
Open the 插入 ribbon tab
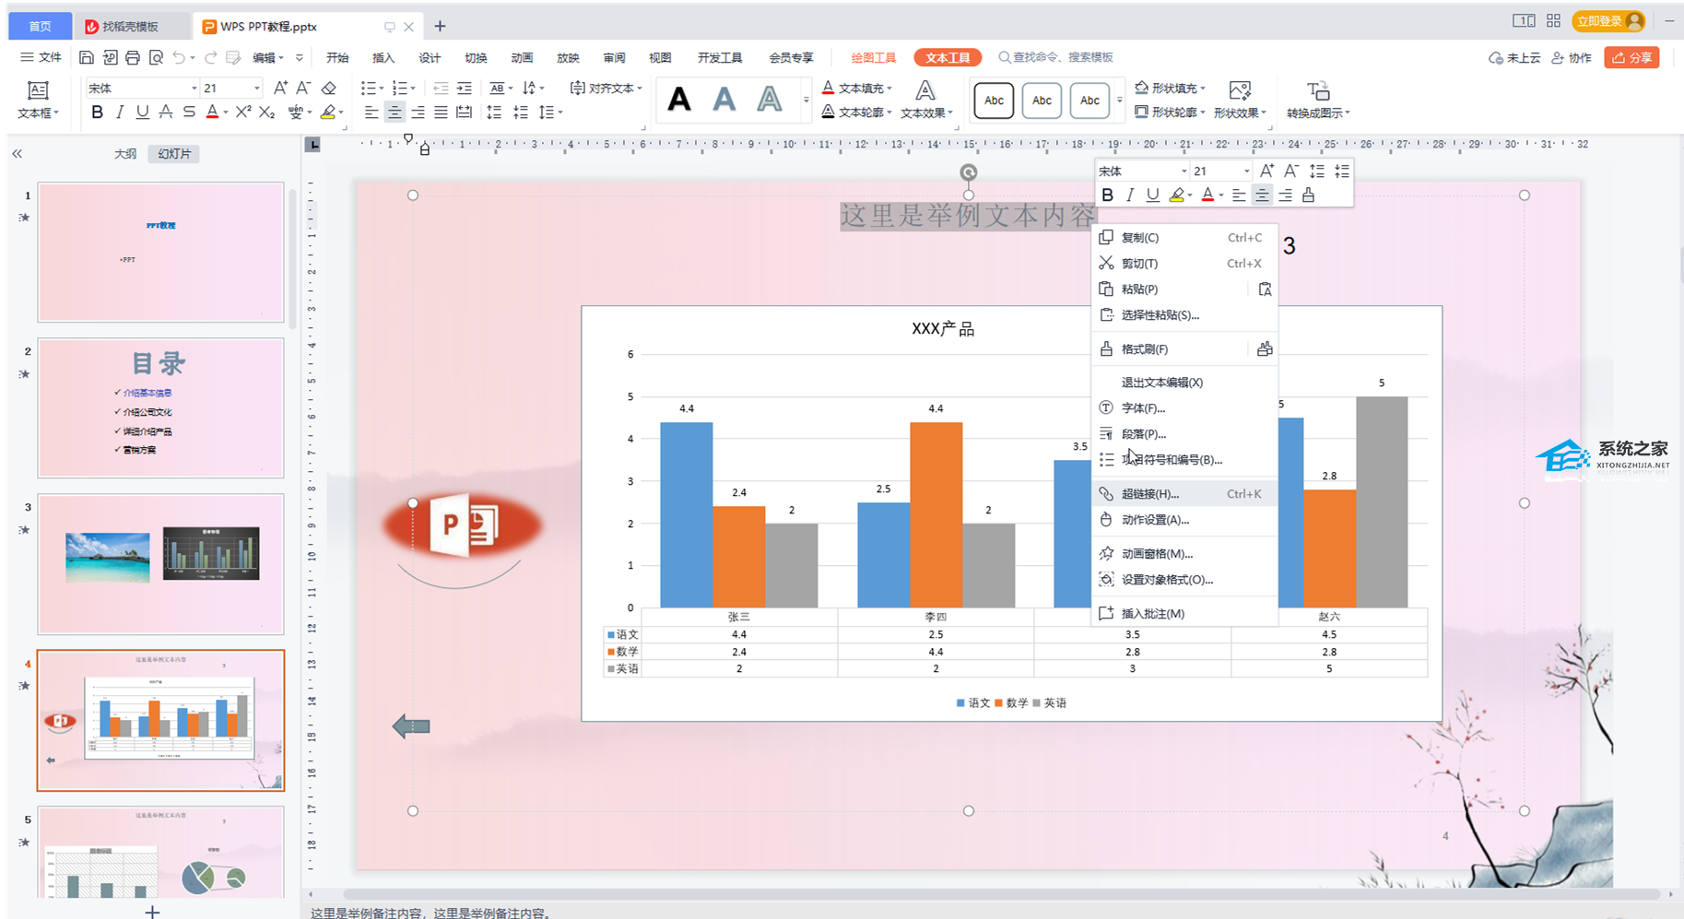tap(383, 57)
